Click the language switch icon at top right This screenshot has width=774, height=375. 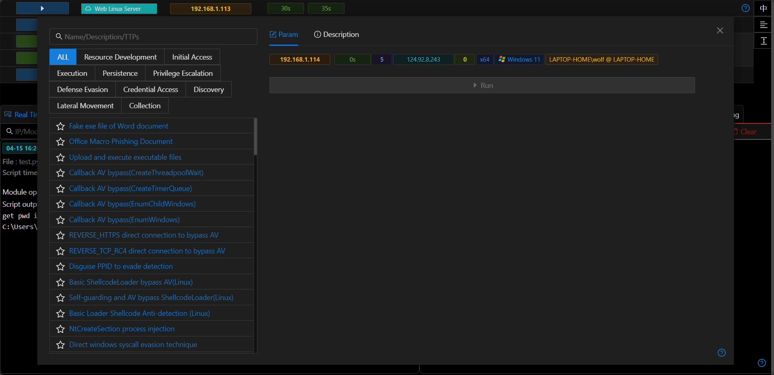coord(763,8)
